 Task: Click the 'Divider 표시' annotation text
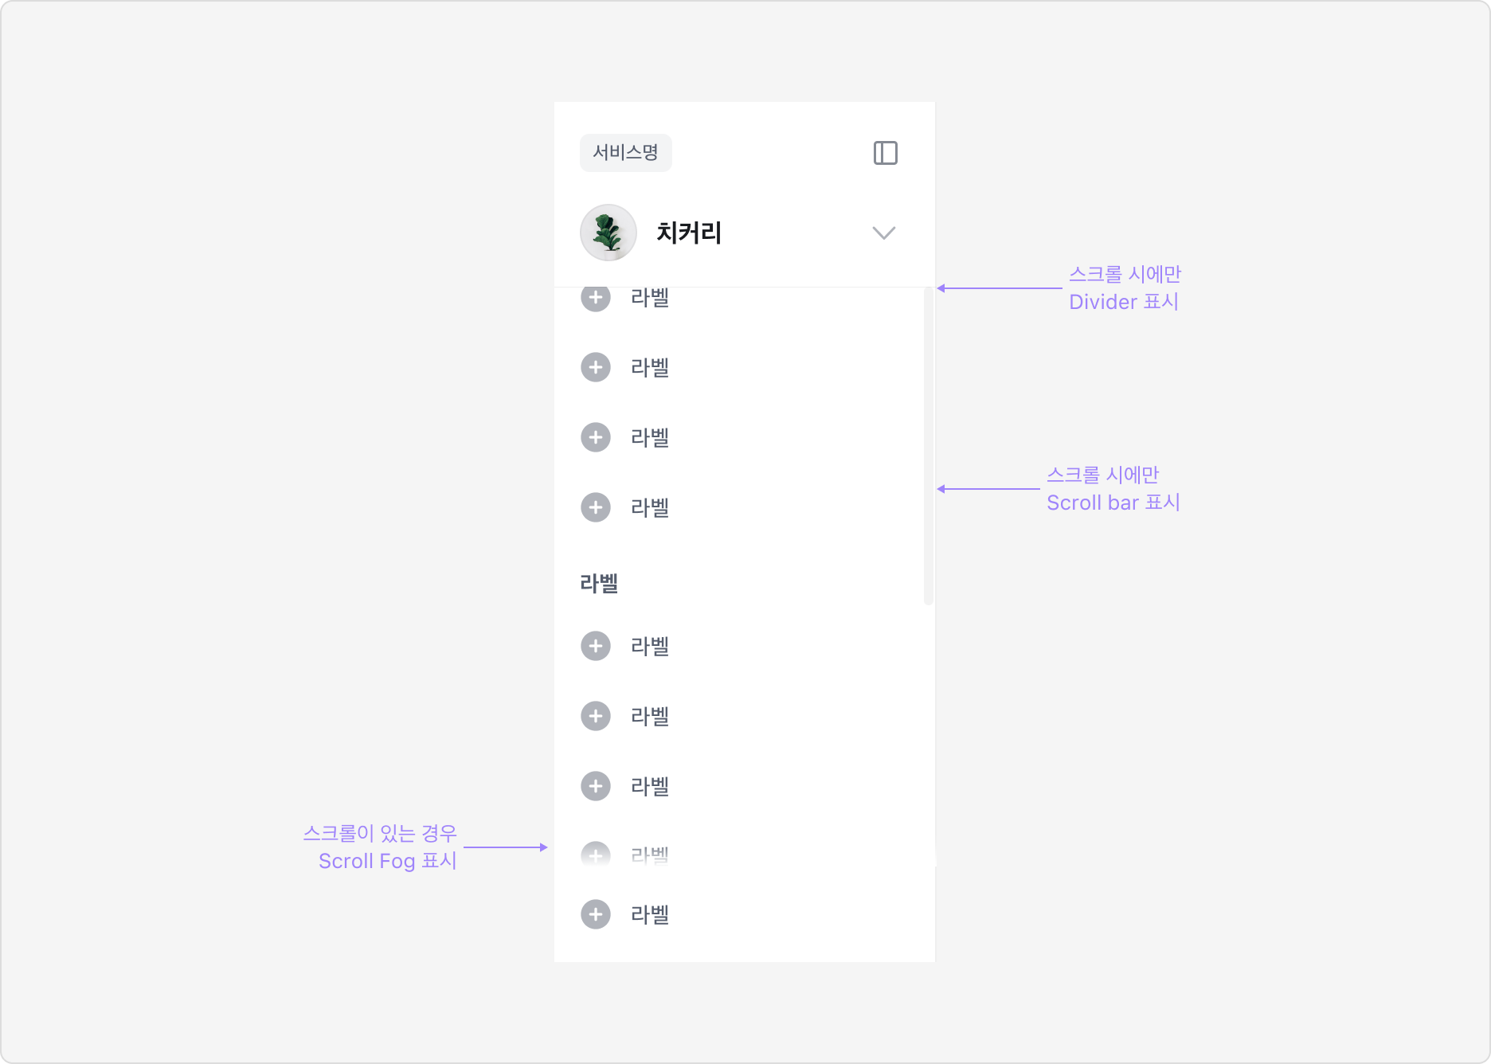(1124, 302)
